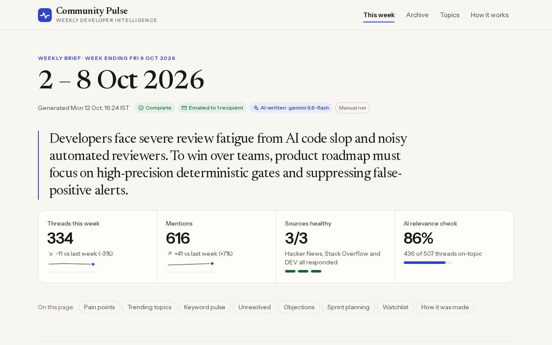Click the 616 mentions value
Viewport: 552px width, 345px height.
[178, 238]
